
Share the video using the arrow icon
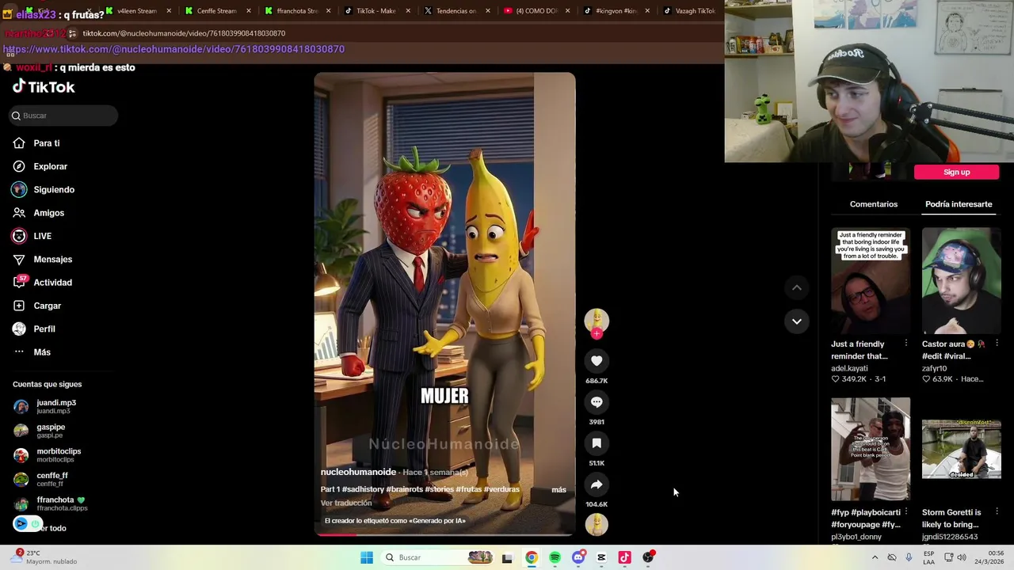[597, 484]
